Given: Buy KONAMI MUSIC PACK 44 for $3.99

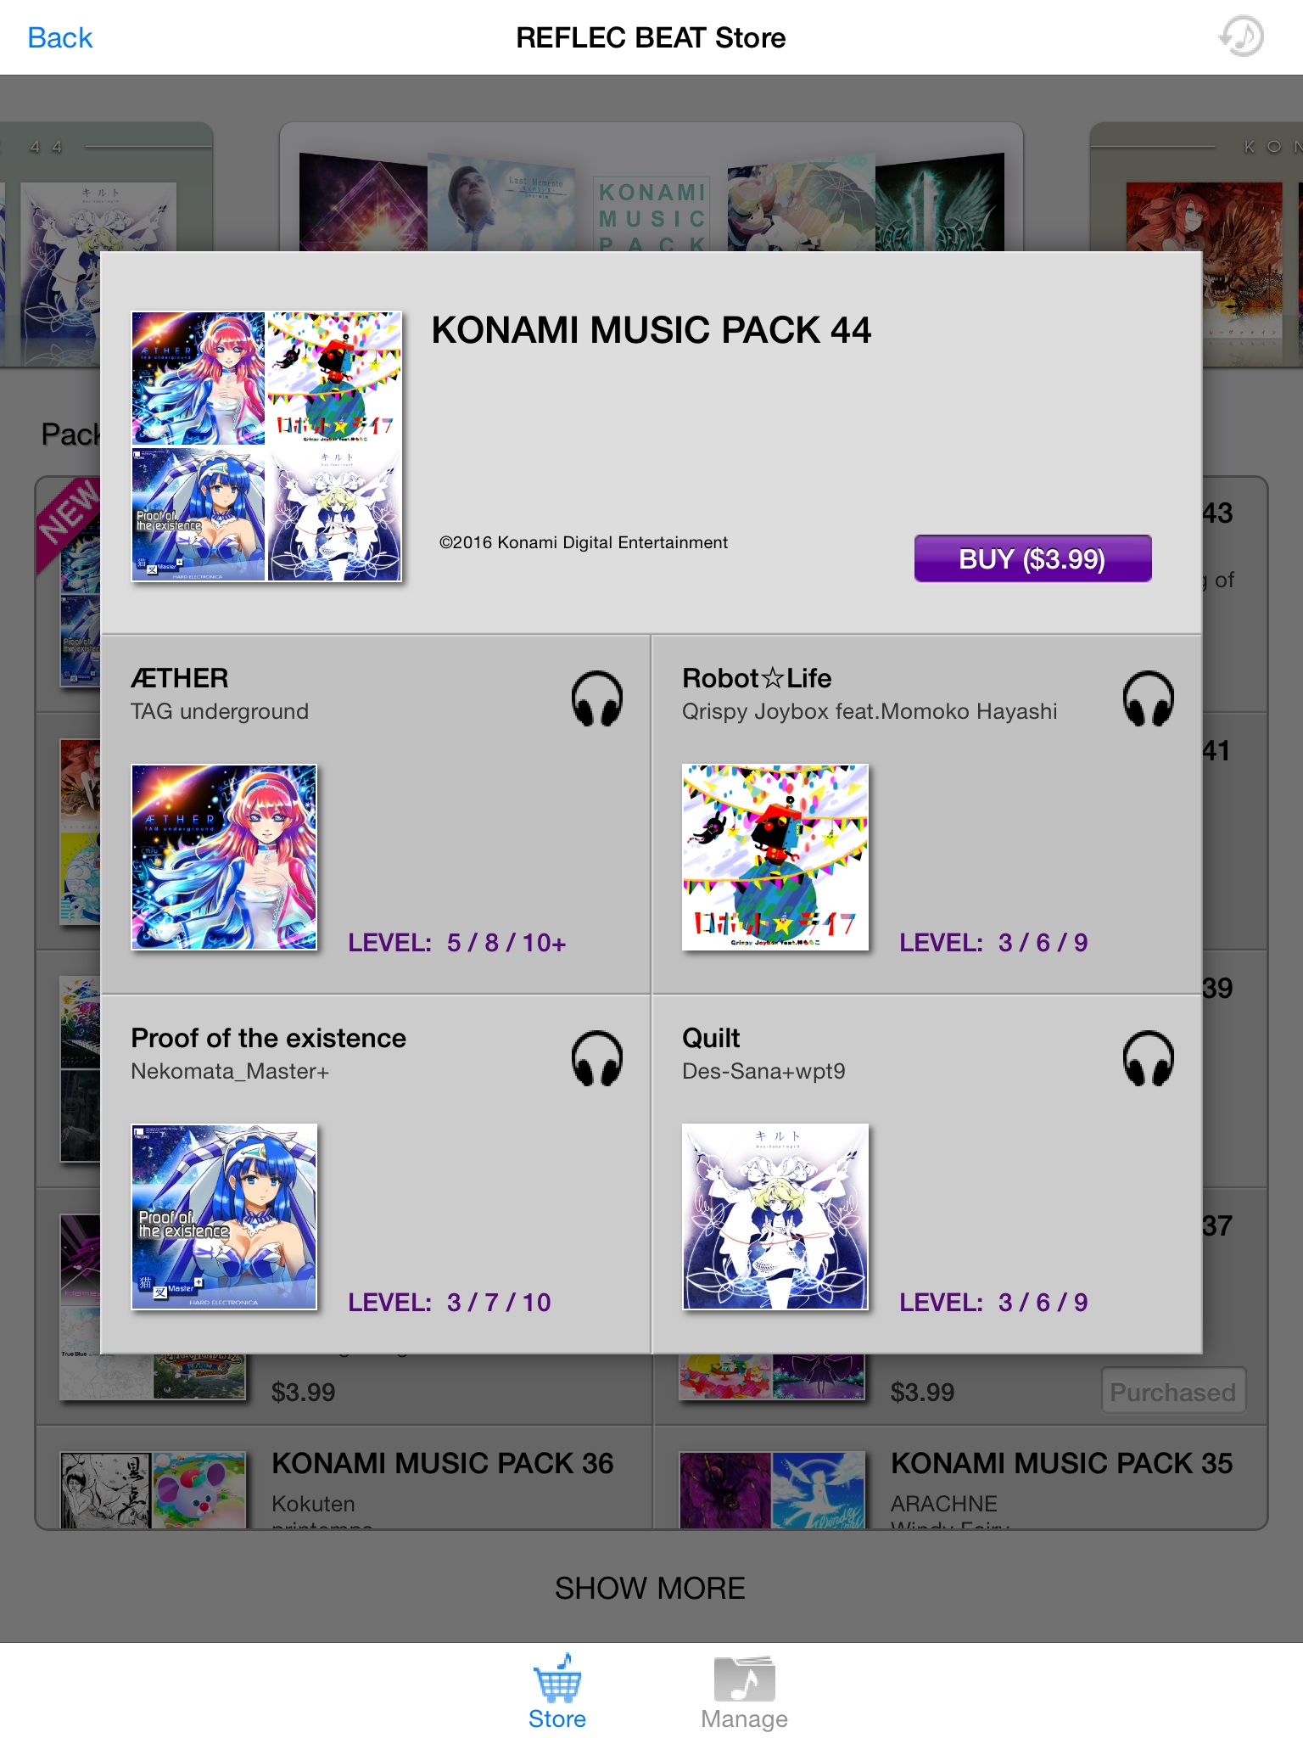Looking at the screenshot, I should coord(1032,558).
